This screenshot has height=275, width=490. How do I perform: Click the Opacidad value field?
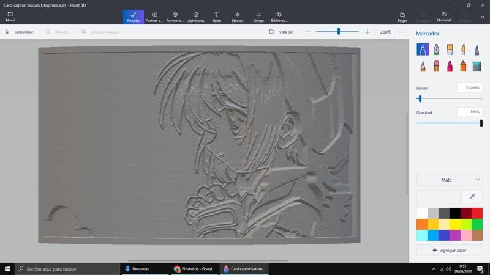pos(470,112)
